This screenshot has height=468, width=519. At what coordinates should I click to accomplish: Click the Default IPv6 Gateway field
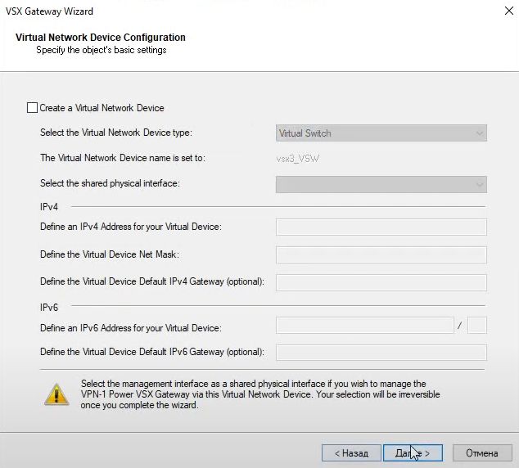coord(381,353)
